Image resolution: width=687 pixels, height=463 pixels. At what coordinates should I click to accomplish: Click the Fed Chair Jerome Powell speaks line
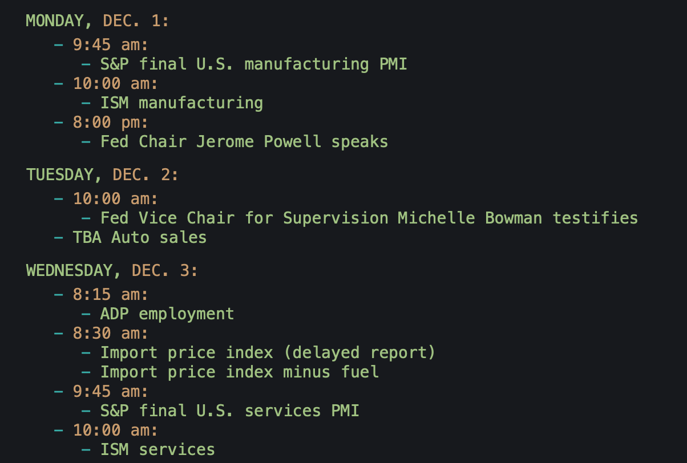click(244, 141)
